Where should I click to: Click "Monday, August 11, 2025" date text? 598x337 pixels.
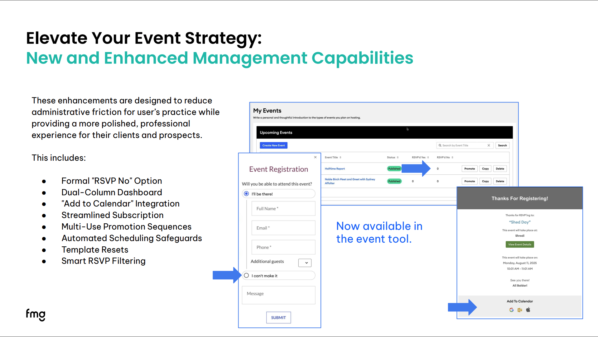(x=520, y=263)
